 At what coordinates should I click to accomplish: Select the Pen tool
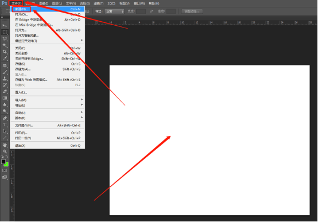click(x=5, y=118)
